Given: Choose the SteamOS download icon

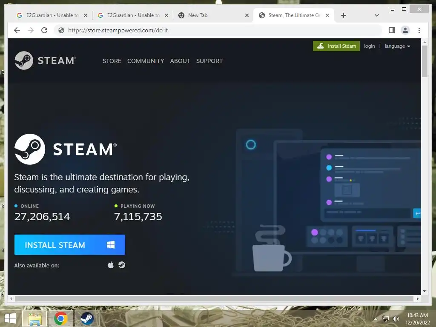Looking at the screenshot, I should [121, 265].
